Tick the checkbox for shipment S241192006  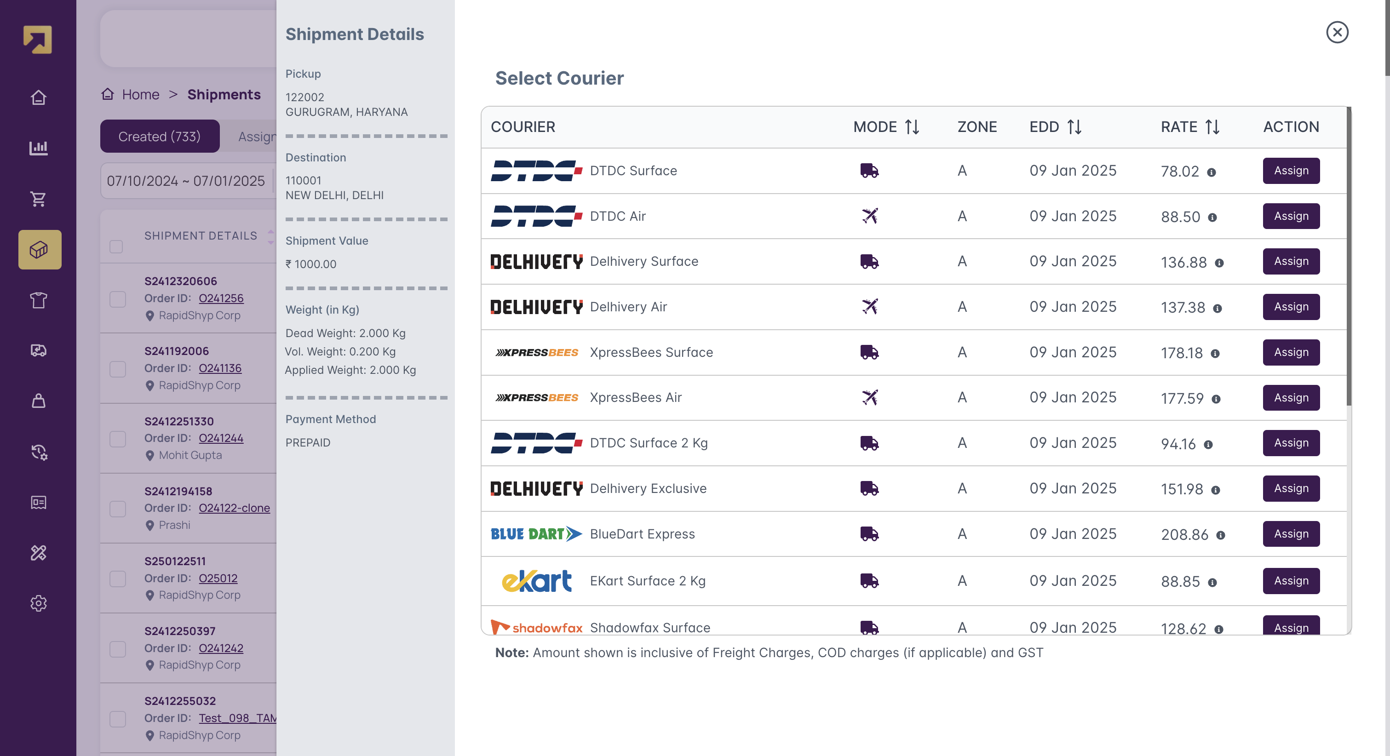(118, 369)
